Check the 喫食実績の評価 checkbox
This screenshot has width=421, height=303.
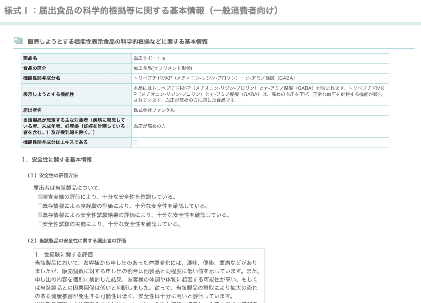coord(40,196)
